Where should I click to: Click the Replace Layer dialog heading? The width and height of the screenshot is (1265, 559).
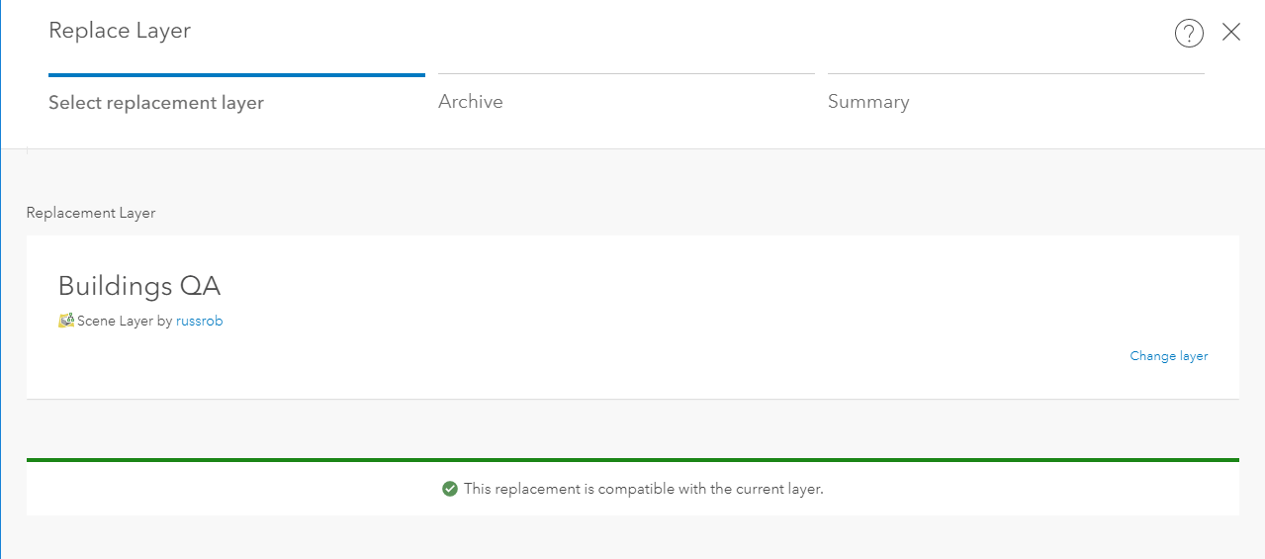(x=120, y=31)
